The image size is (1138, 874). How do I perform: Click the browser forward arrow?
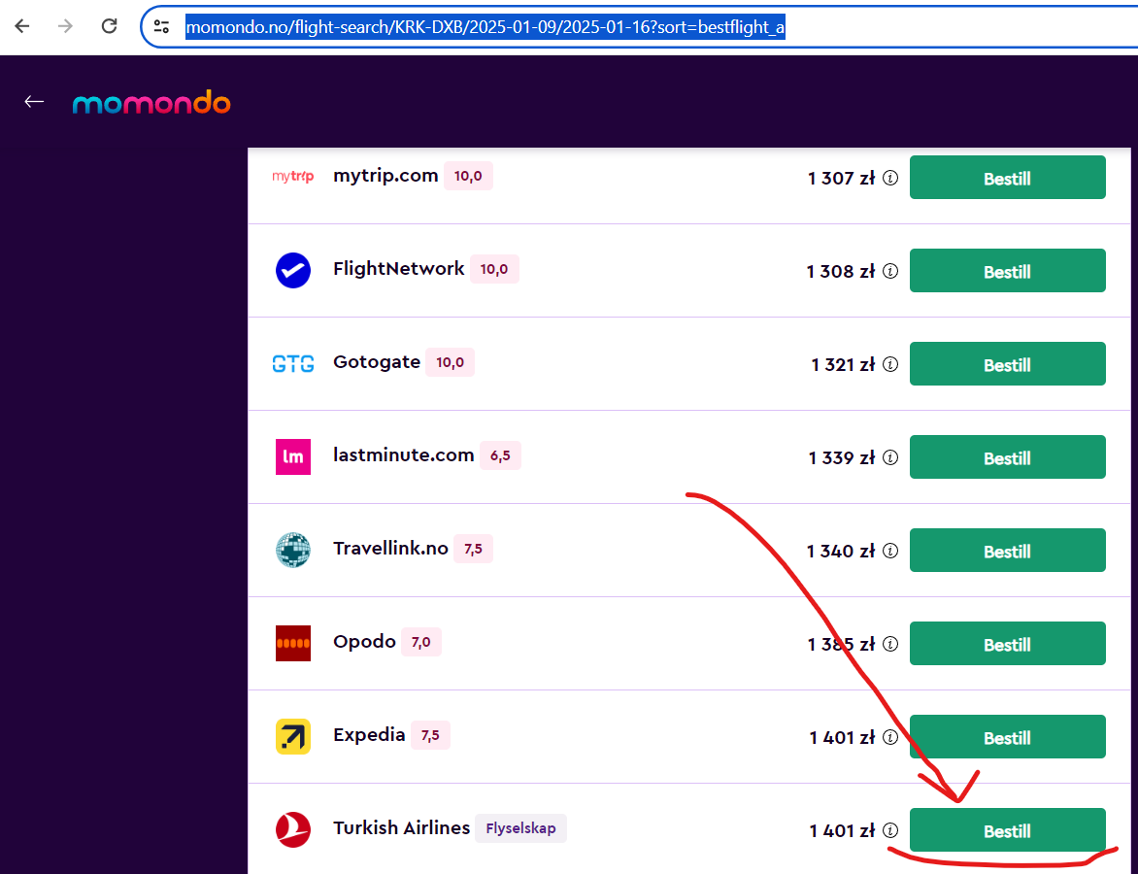point(65,27)
